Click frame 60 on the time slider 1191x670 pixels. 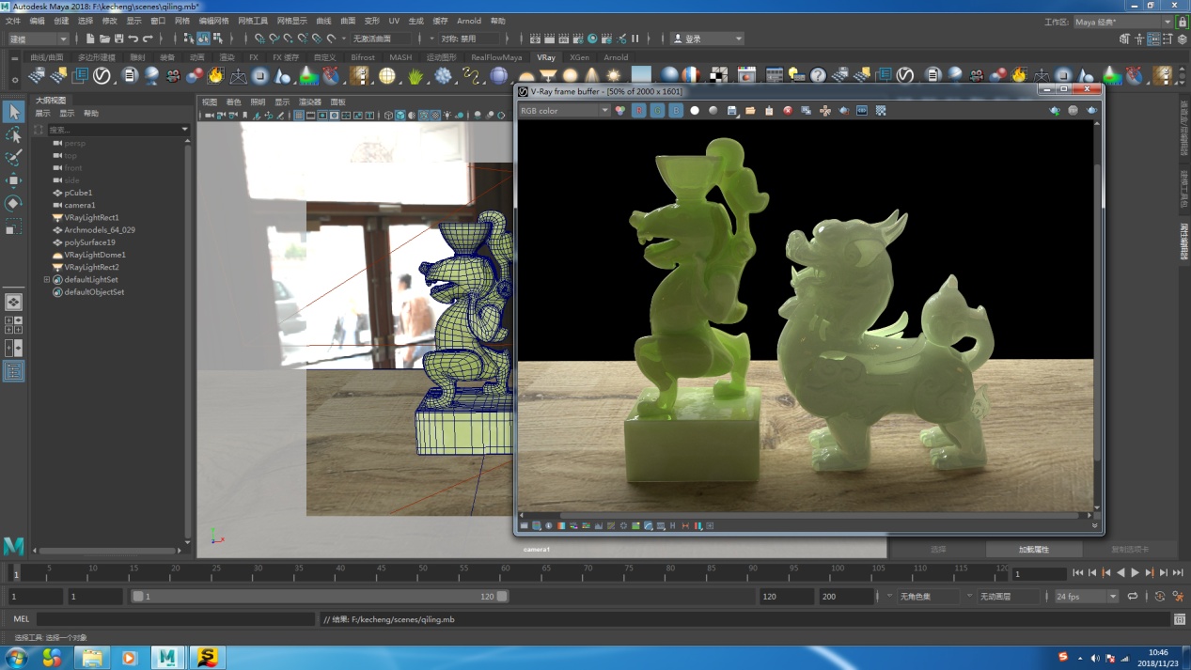(x=505, y=572)
